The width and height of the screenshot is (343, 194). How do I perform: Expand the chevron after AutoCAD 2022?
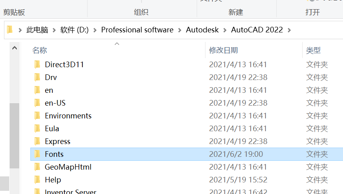[x=289, y=30]
